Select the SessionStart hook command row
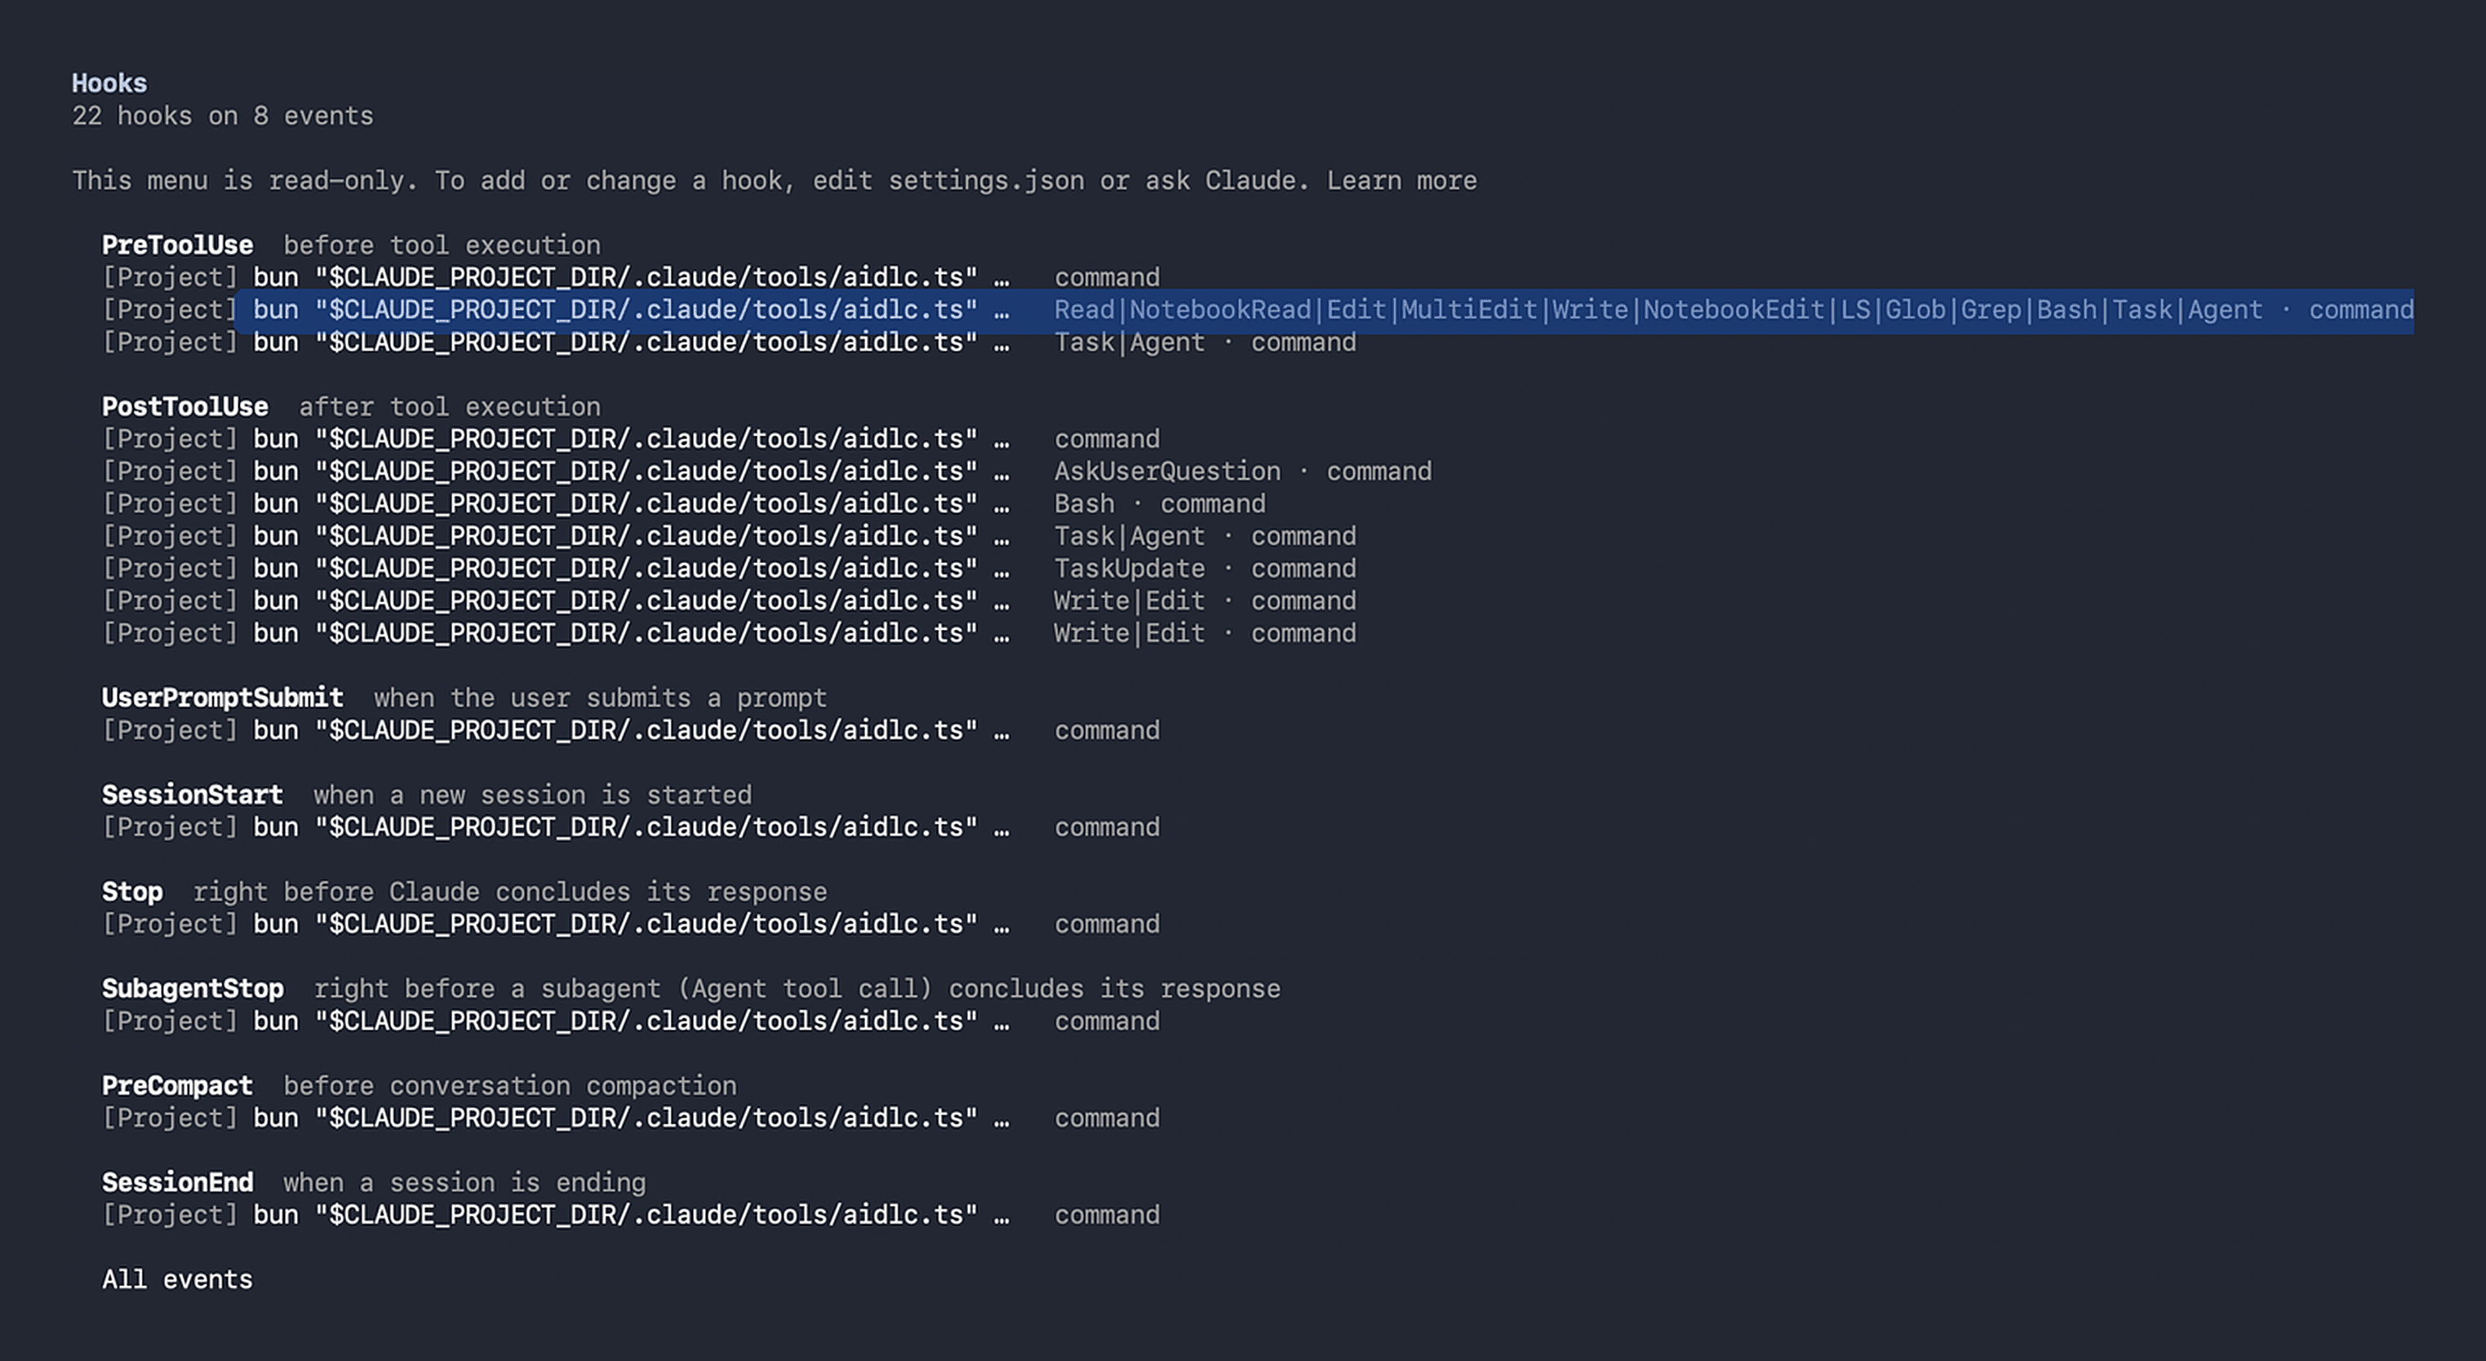This screenshot has height=1361, width=2486. pyautogui.click(x=631, y=827)
